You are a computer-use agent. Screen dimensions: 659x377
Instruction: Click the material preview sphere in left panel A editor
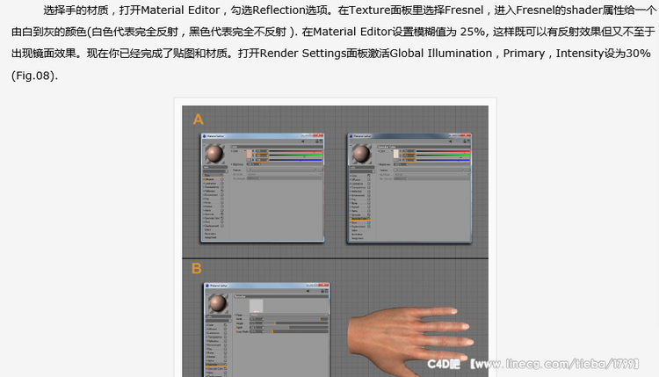tap(214, 156)
